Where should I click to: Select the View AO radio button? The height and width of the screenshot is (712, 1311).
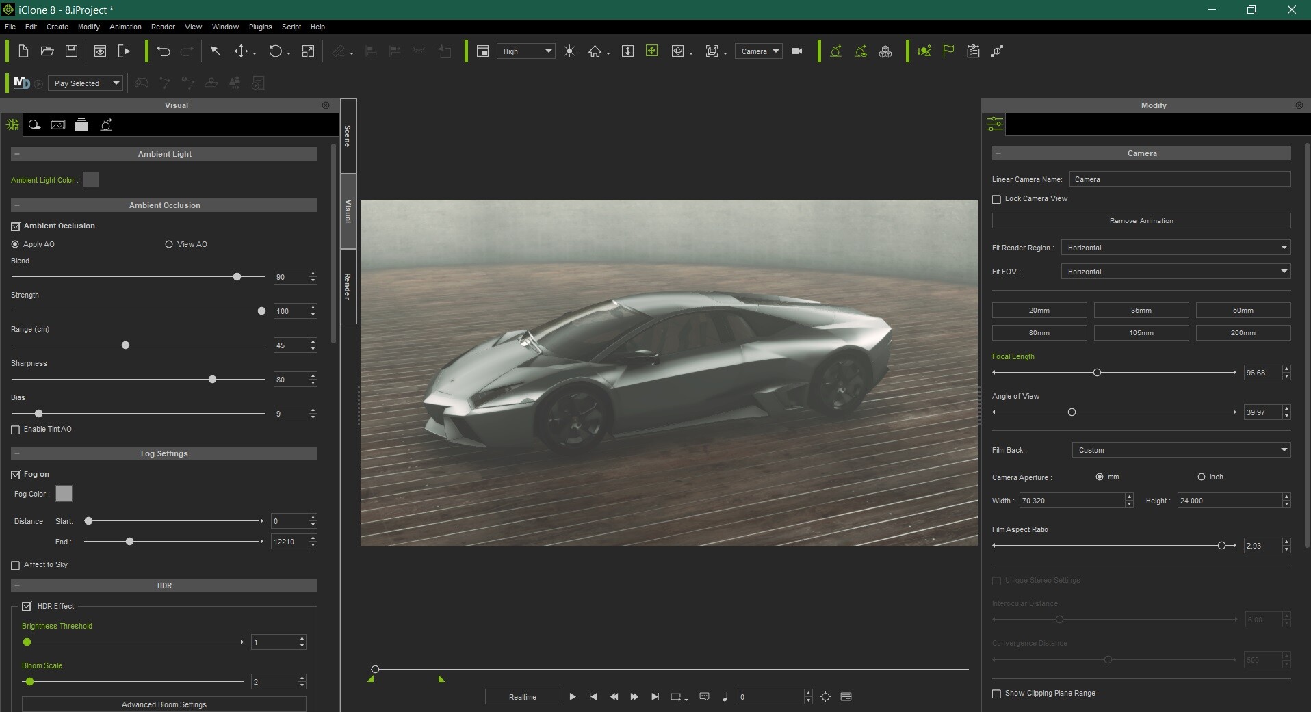coord(169,244)
